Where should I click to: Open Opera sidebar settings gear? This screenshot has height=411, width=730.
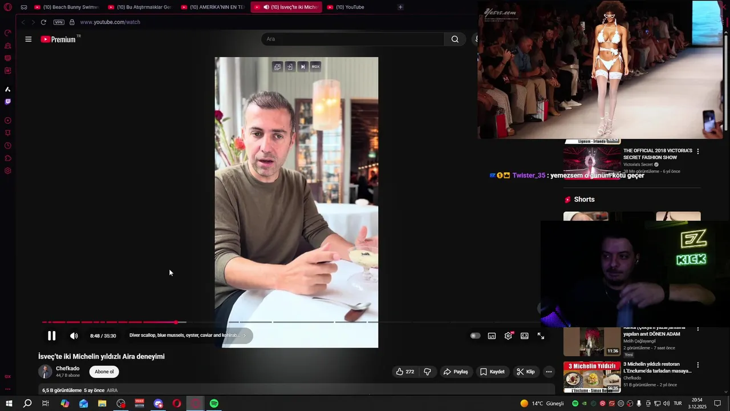click(7, 171)
